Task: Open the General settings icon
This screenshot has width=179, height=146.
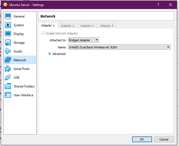Action: click(8, 16)
